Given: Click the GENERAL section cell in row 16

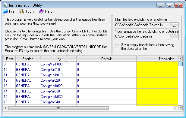Looking at the screenshot, I should click(x=28, y=102).
